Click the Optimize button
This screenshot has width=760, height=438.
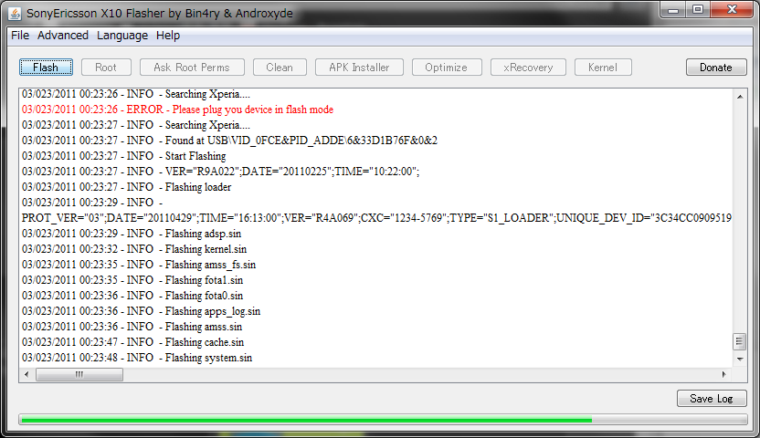click(447, 68)
